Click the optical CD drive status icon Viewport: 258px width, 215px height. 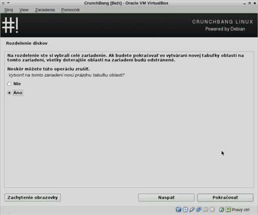click(x=185, y=209)
